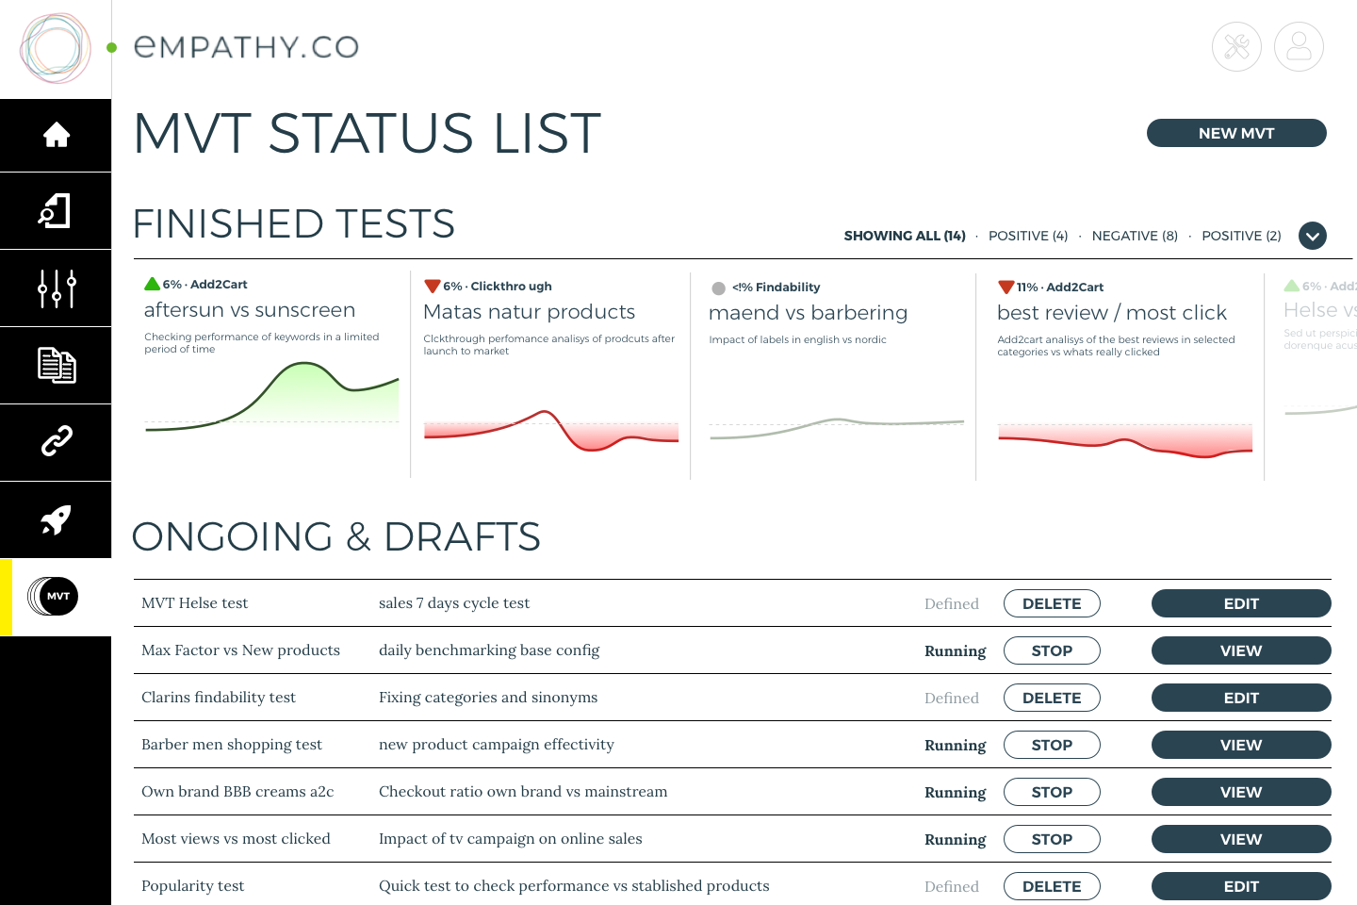Expand the finished tests filter chevron

[x=1312, y=236]
